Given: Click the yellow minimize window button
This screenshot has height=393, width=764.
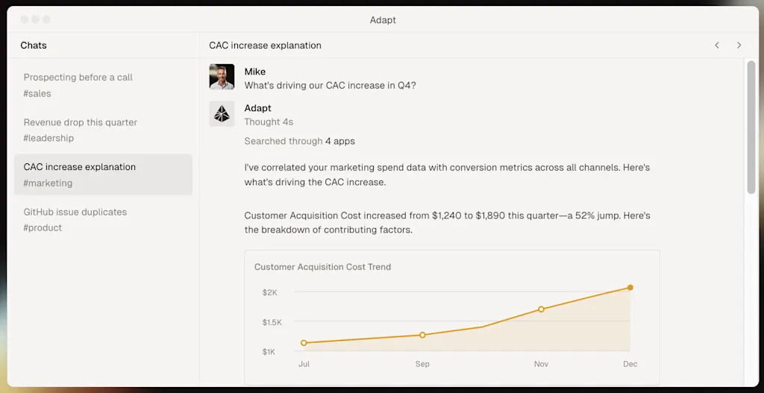Looking at the screenshot, I should (x=36, y=19).
